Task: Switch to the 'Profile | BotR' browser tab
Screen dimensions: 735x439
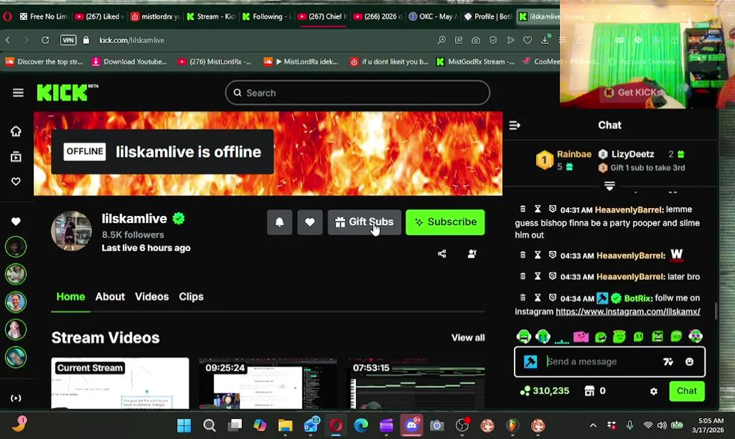Action: pos(488,16)
